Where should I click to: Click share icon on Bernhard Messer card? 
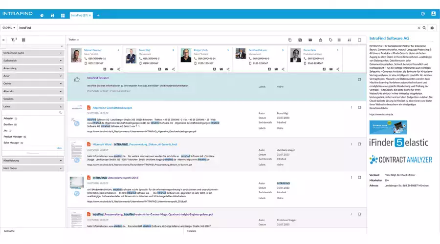tap(283, 69)
